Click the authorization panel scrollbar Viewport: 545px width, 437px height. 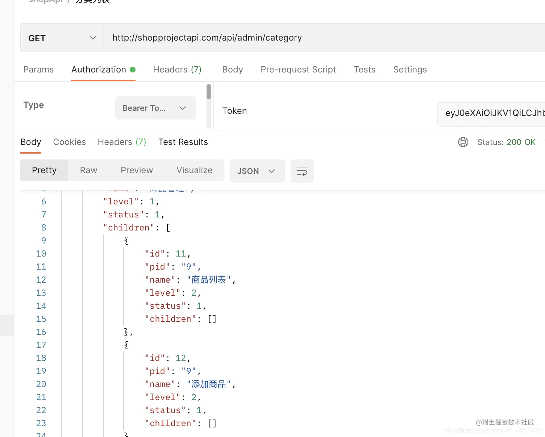pos(209,92)
